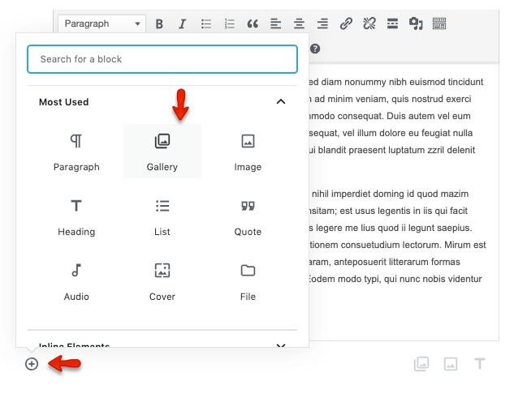
Task: Click the add block plus button
Action: pyautogui.click(x=32, y=364)
